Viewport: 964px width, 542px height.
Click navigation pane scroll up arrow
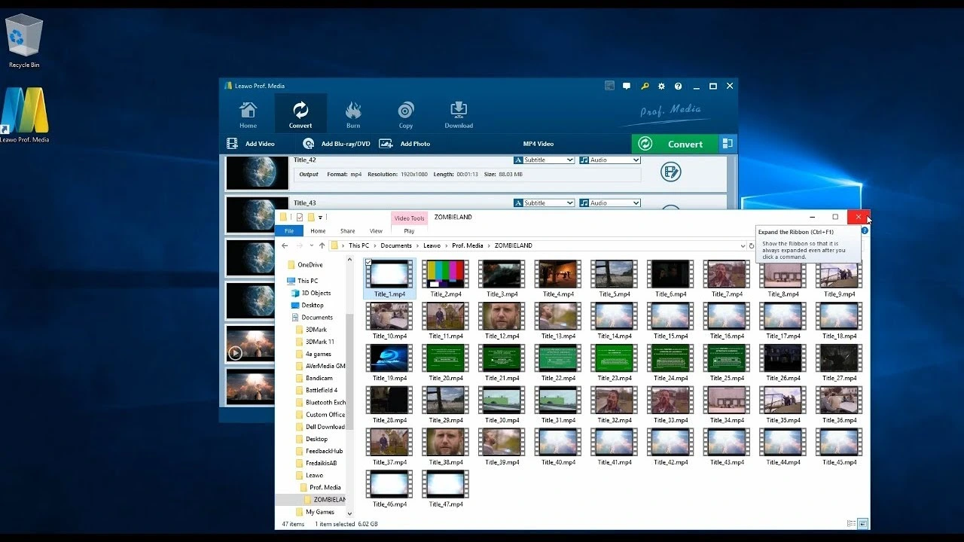pyautogui.click(x=349, y=260)
